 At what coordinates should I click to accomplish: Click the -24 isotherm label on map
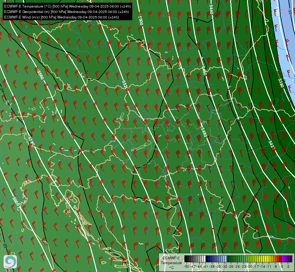(2, 90)
